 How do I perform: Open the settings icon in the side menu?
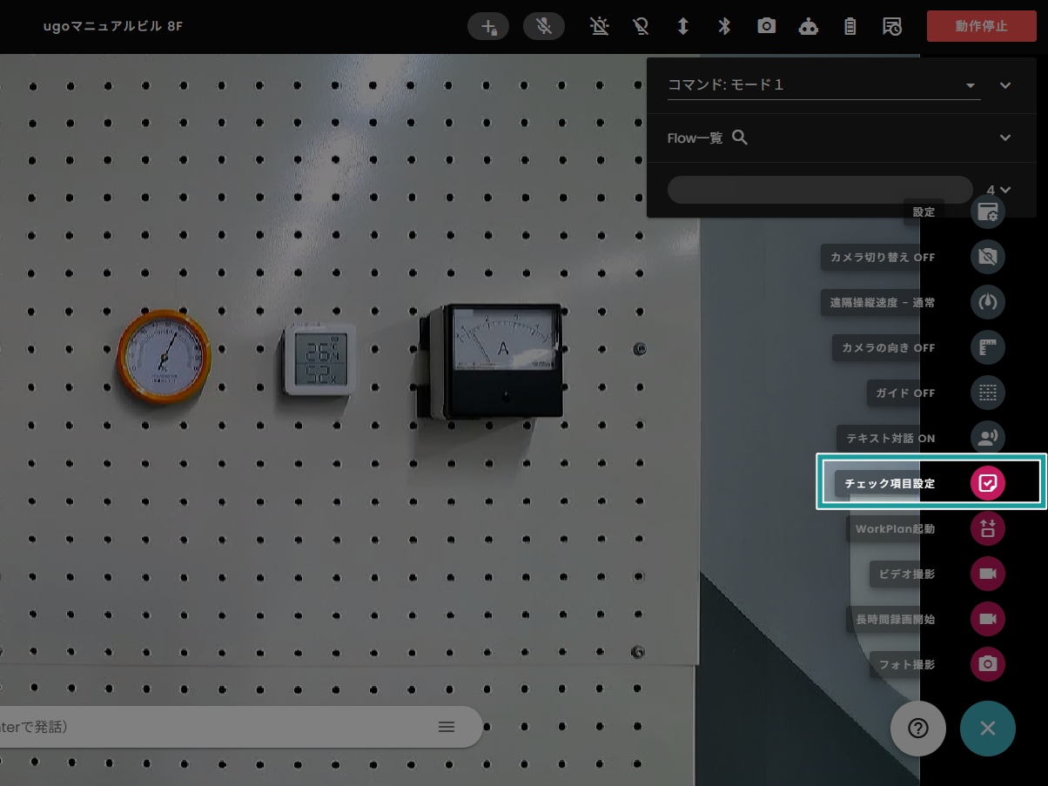pyautogui.click(x=988, y=212)
